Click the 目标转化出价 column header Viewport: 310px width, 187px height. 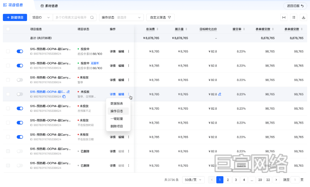click(x=208, y=29)
